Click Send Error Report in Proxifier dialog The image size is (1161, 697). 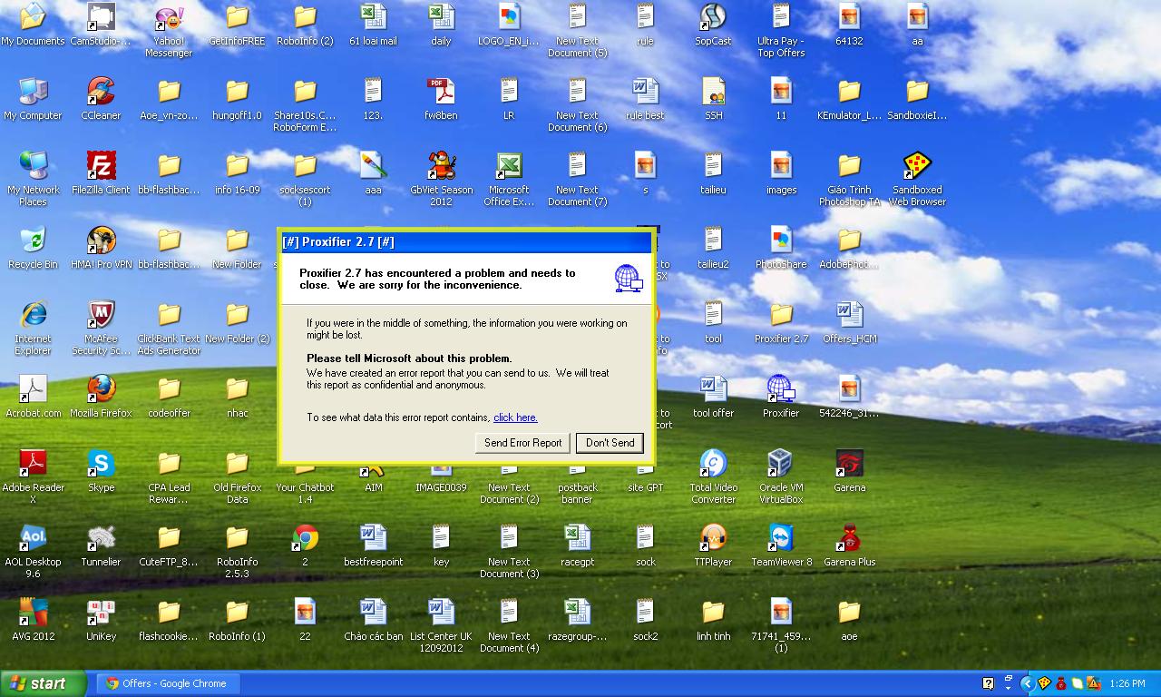(523, 443)
